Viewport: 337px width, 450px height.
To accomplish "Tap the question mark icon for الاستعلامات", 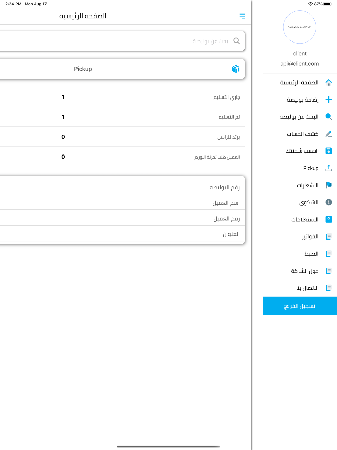I will [x=329, y=219].
